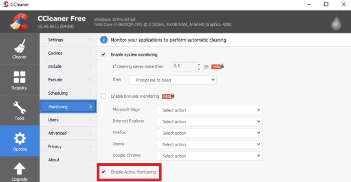The image size is (351, 182).
Task: Open the Registry section grid icon
Action: [x=20, y=77]
